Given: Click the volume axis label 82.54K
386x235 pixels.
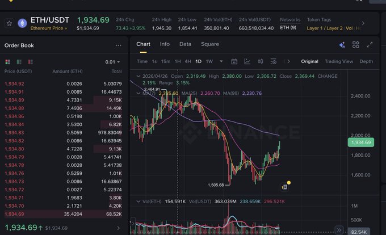Looking at the screenshot, I should [x=359, y=232].
